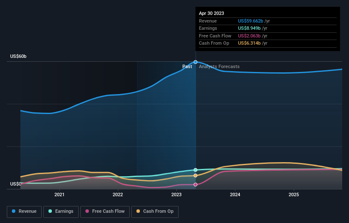The height and width of the screenshot is (223, 349).
Task: Click the Past label on chart
Action: (x=187, y=67)
